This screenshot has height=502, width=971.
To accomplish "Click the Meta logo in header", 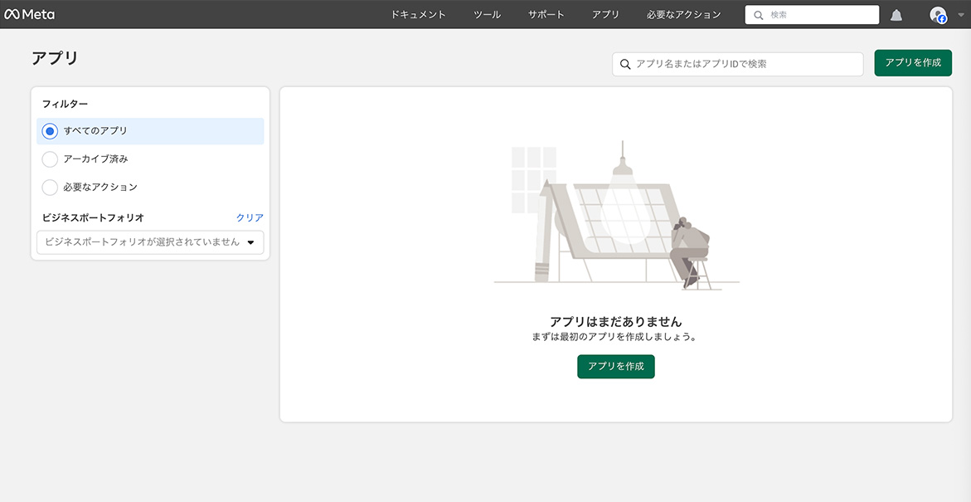I will click(x=29, y=14).
